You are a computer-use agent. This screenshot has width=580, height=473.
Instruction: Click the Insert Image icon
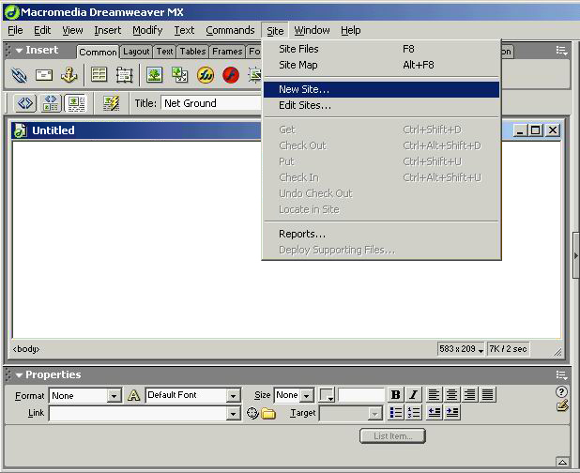pos(155,75)
